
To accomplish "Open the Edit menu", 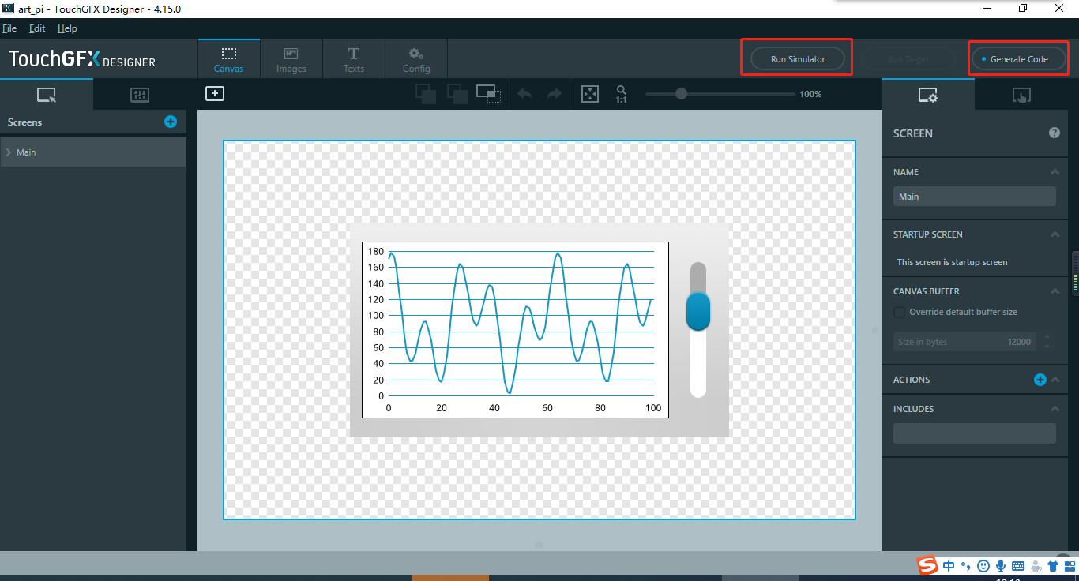I will coord(37,28).
